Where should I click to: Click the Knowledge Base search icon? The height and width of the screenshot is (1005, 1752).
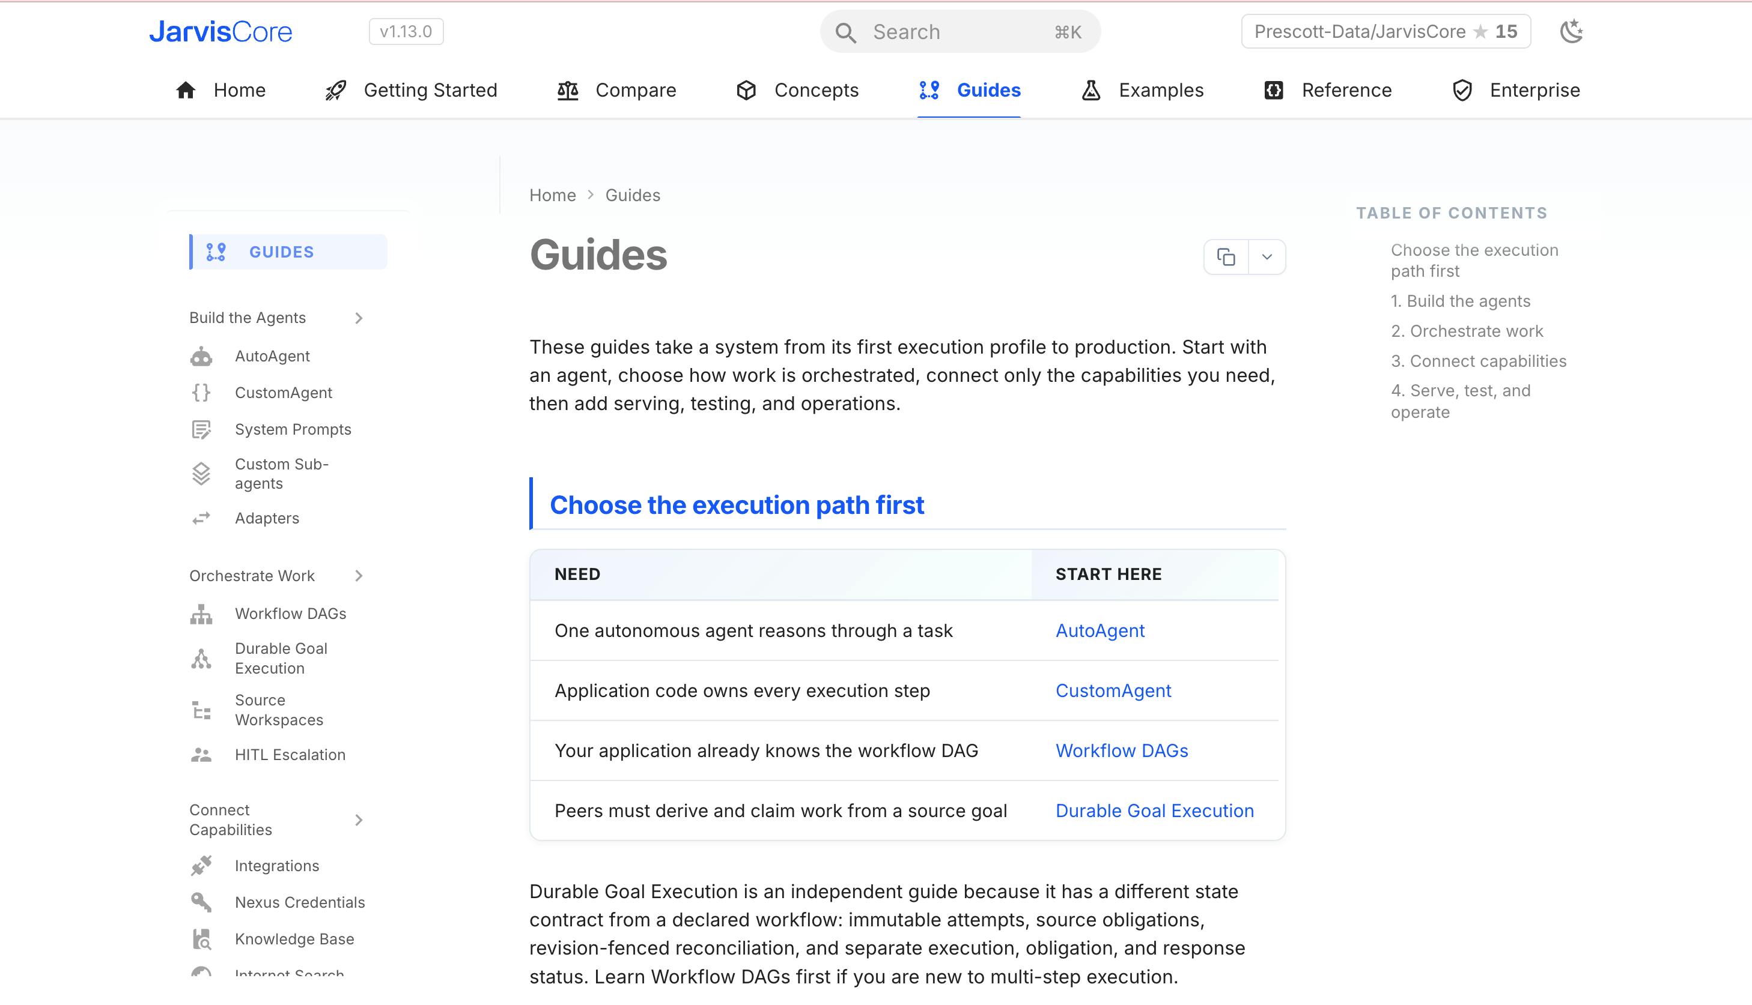(x=201, y=939)
